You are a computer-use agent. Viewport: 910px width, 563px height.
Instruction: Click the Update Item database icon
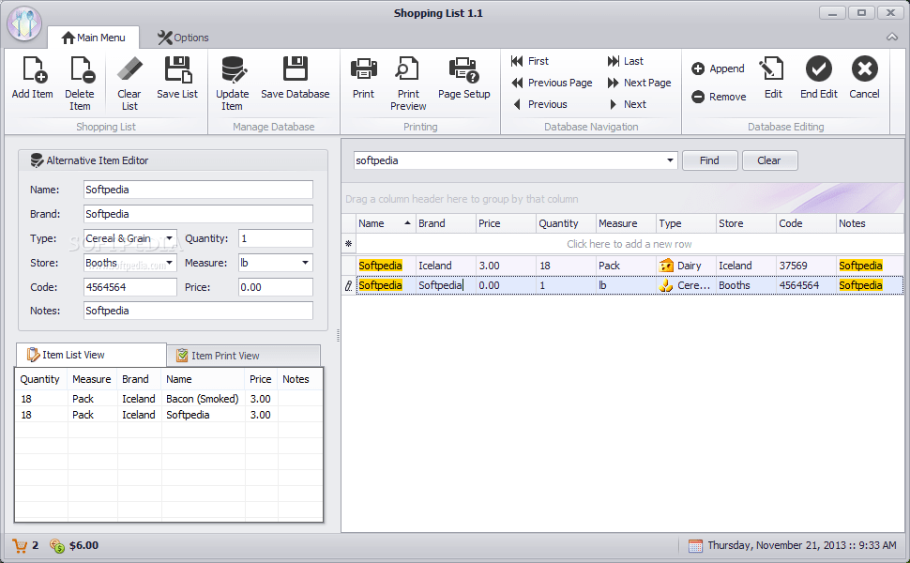coord(232,70)
